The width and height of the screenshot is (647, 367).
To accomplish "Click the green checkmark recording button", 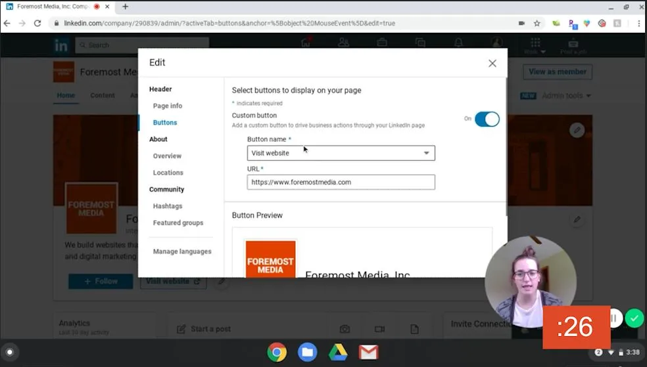I will click(634, 318).
